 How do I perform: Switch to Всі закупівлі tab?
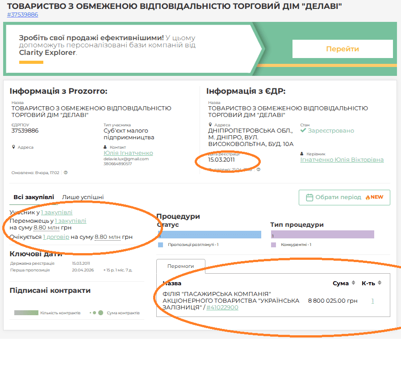(33, 197)
